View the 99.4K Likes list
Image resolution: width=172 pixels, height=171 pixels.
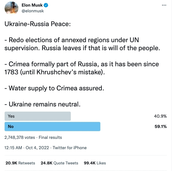pyautogui.click(x=95, y=163)
